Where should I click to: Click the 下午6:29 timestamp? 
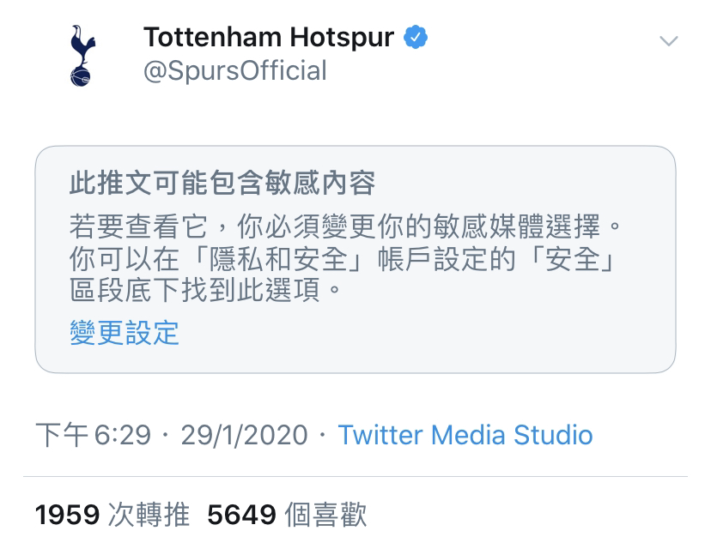tap(93, 435)
